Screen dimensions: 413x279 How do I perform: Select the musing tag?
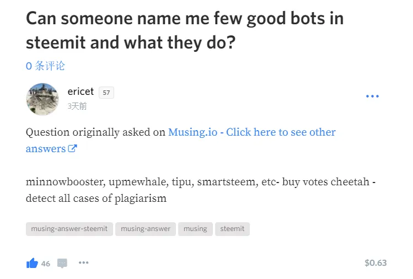click(x=195, y=229)
